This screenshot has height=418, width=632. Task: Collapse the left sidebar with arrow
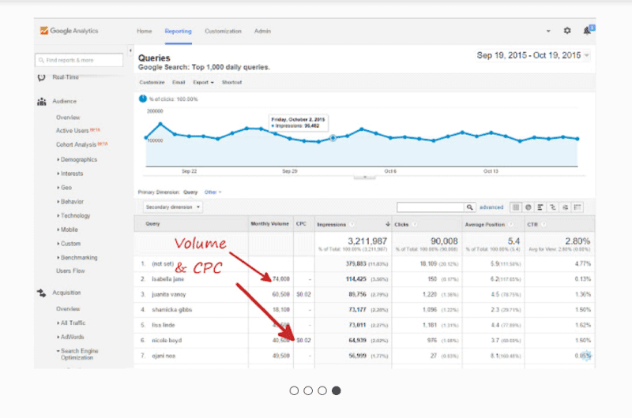click(x=130, y=50)
